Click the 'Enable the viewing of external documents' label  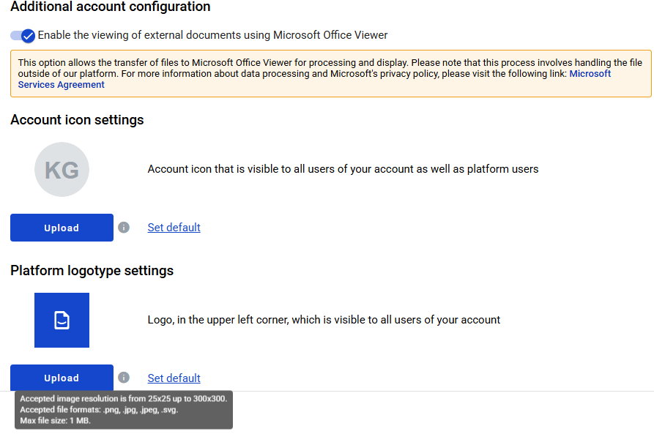coord(212,35)
